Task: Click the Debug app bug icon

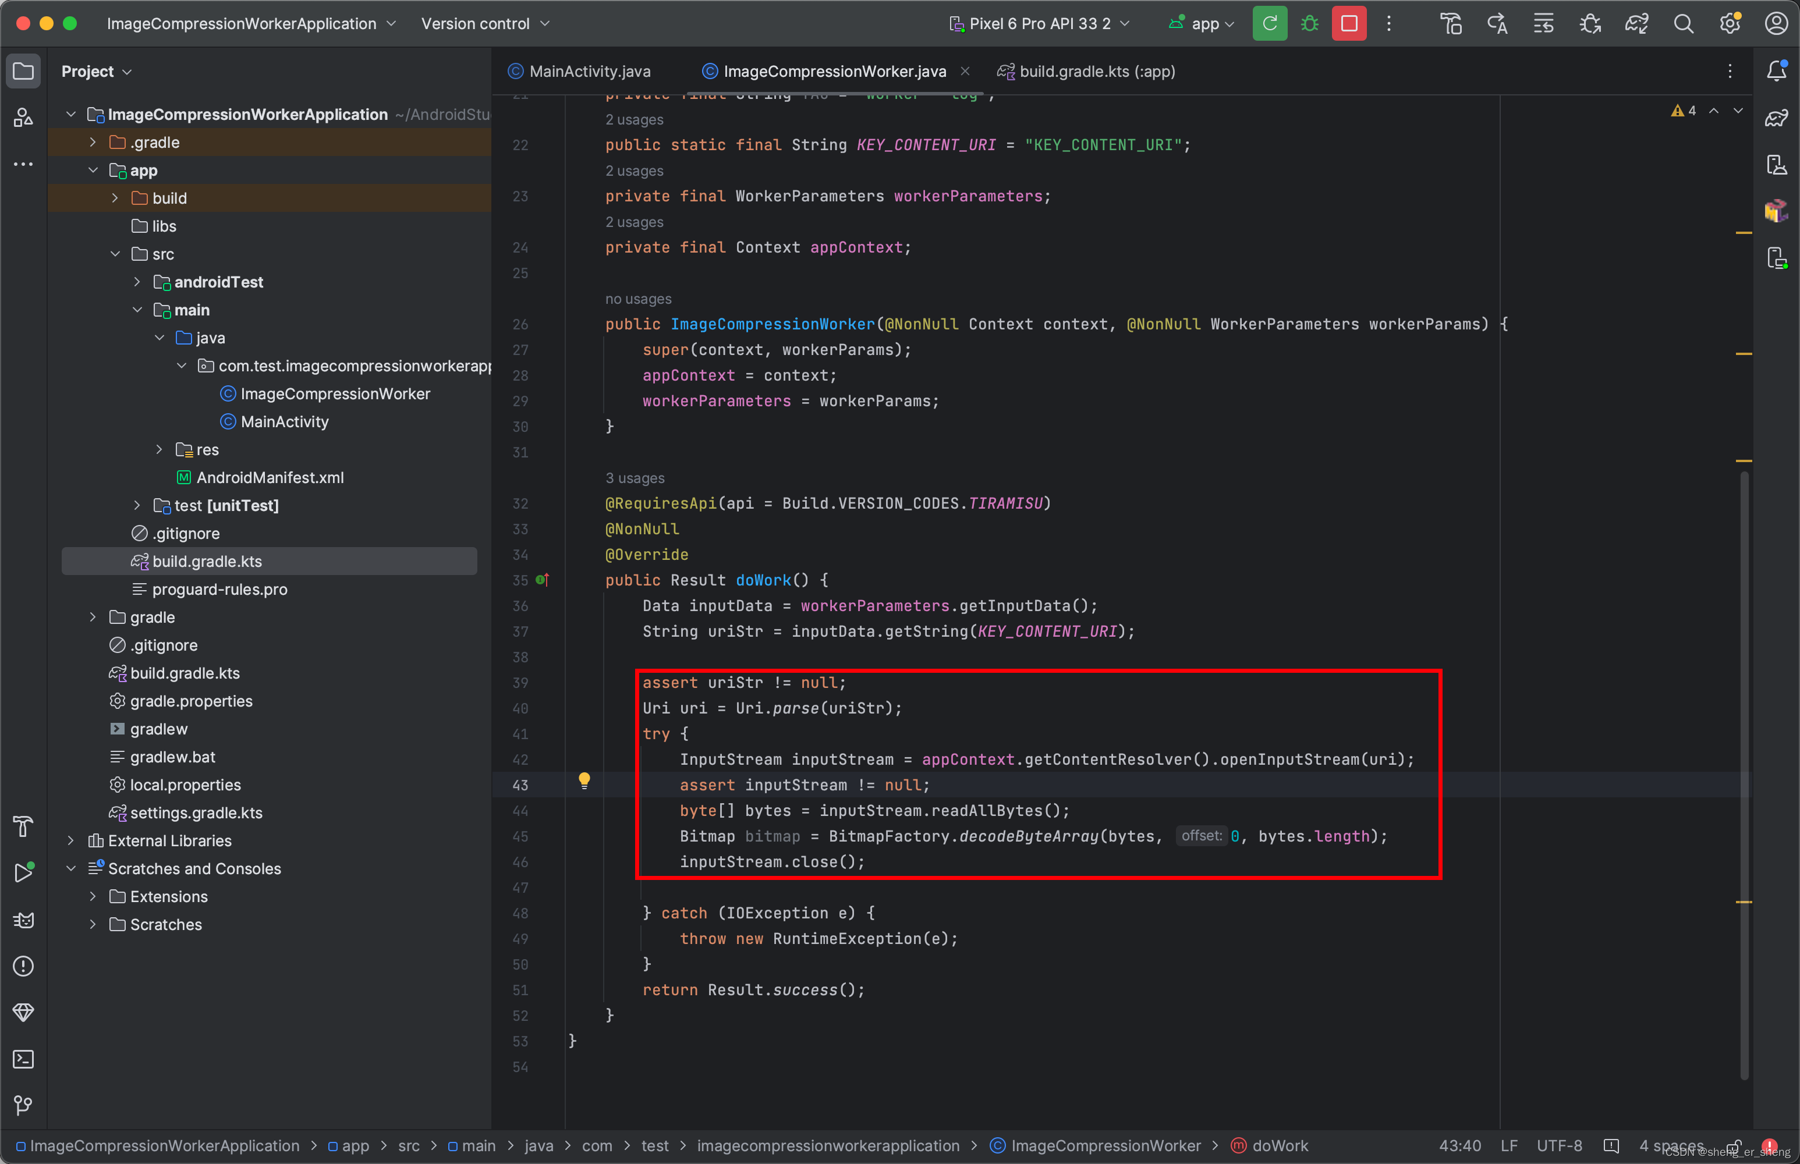Action: coord(1309,23)
